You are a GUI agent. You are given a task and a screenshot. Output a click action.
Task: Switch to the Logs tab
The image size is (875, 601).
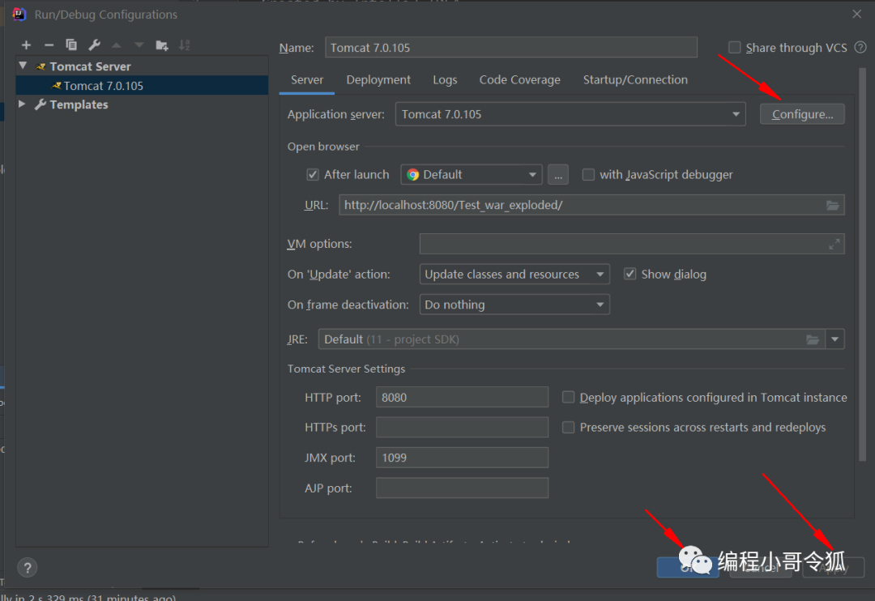coord(445,80)
